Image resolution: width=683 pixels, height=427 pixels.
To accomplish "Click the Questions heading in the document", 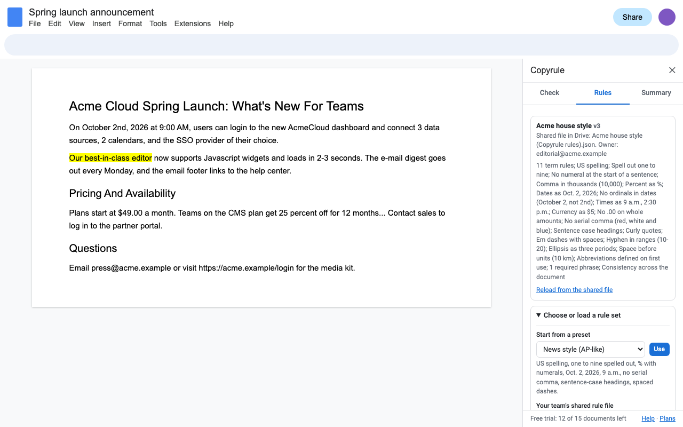I will tap(93, 248).
